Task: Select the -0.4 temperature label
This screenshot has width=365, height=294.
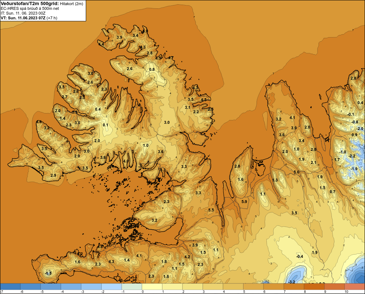Action: pos(300,256)
